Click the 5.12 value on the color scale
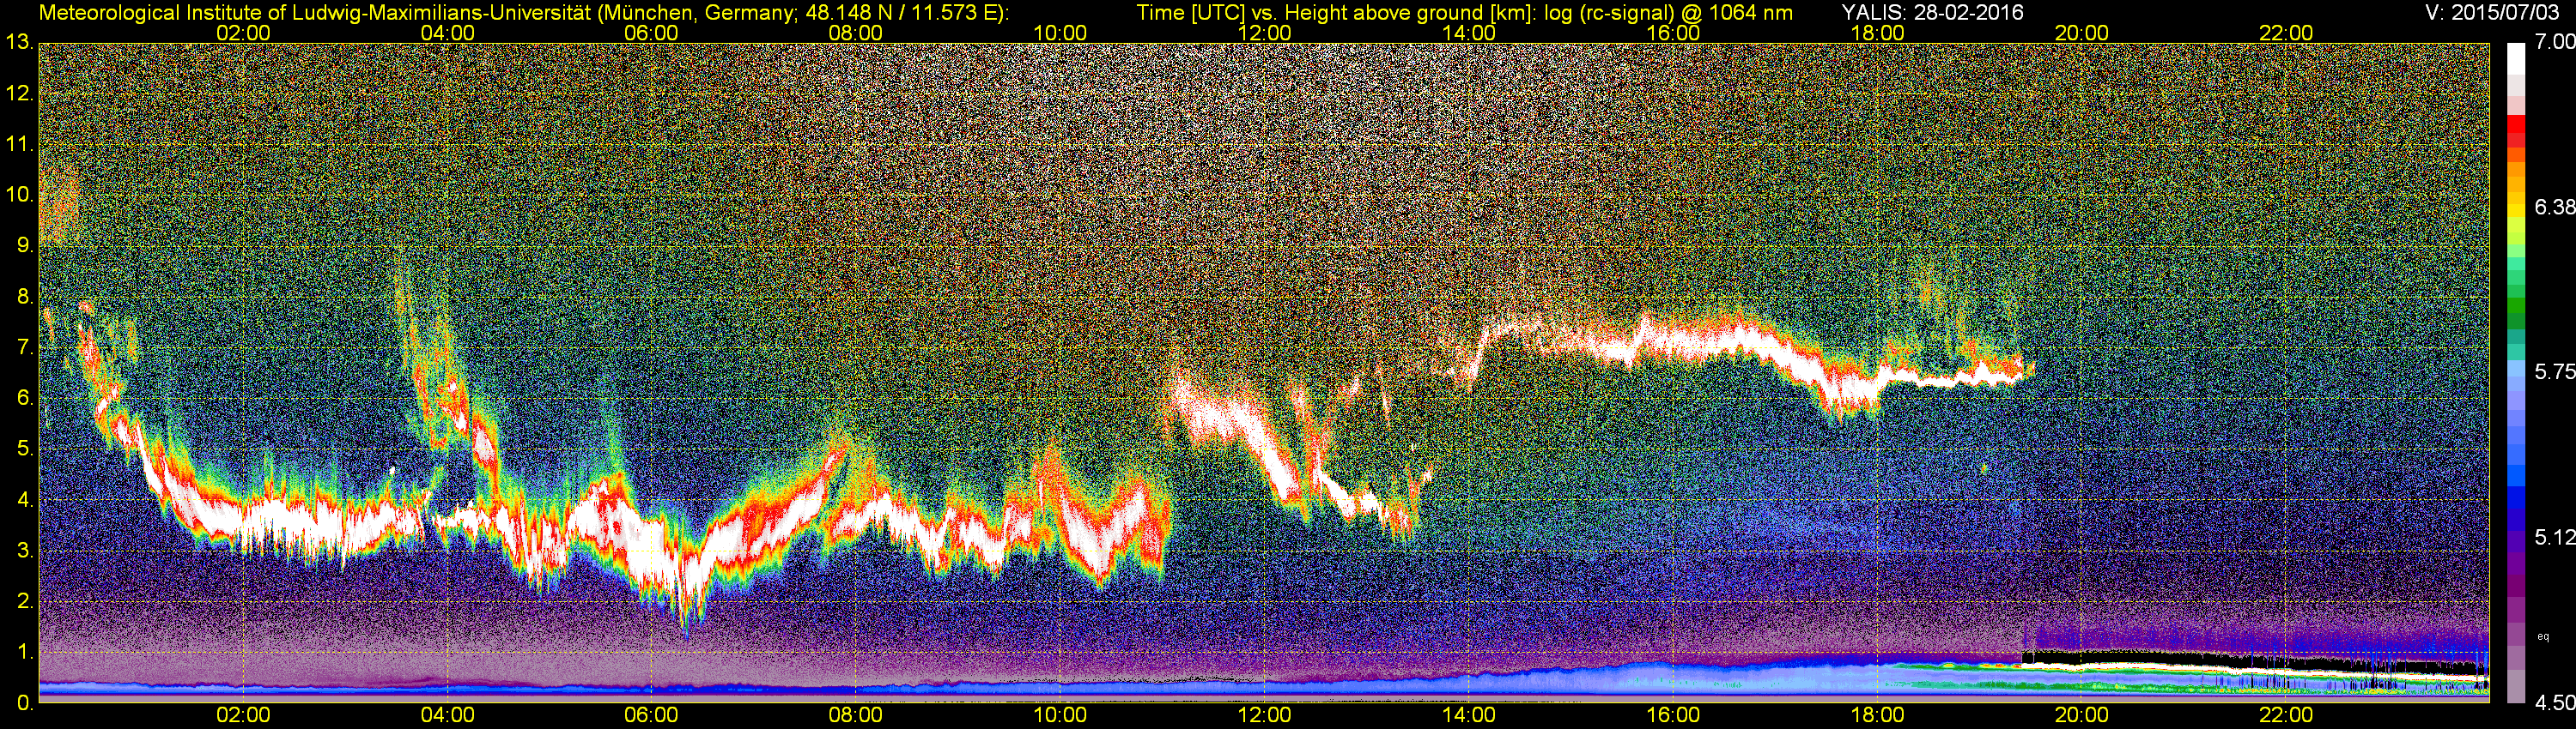2576x729 pixels. (x=2554, y=537)
